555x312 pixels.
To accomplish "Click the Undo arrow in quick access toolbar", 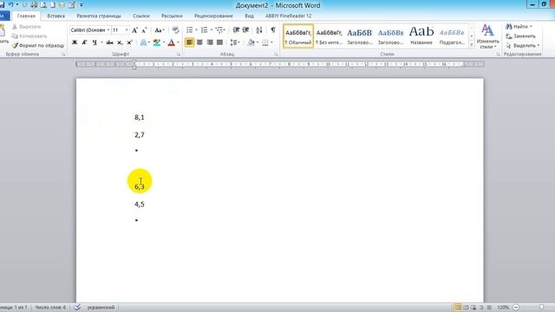I will click(11, 4).
